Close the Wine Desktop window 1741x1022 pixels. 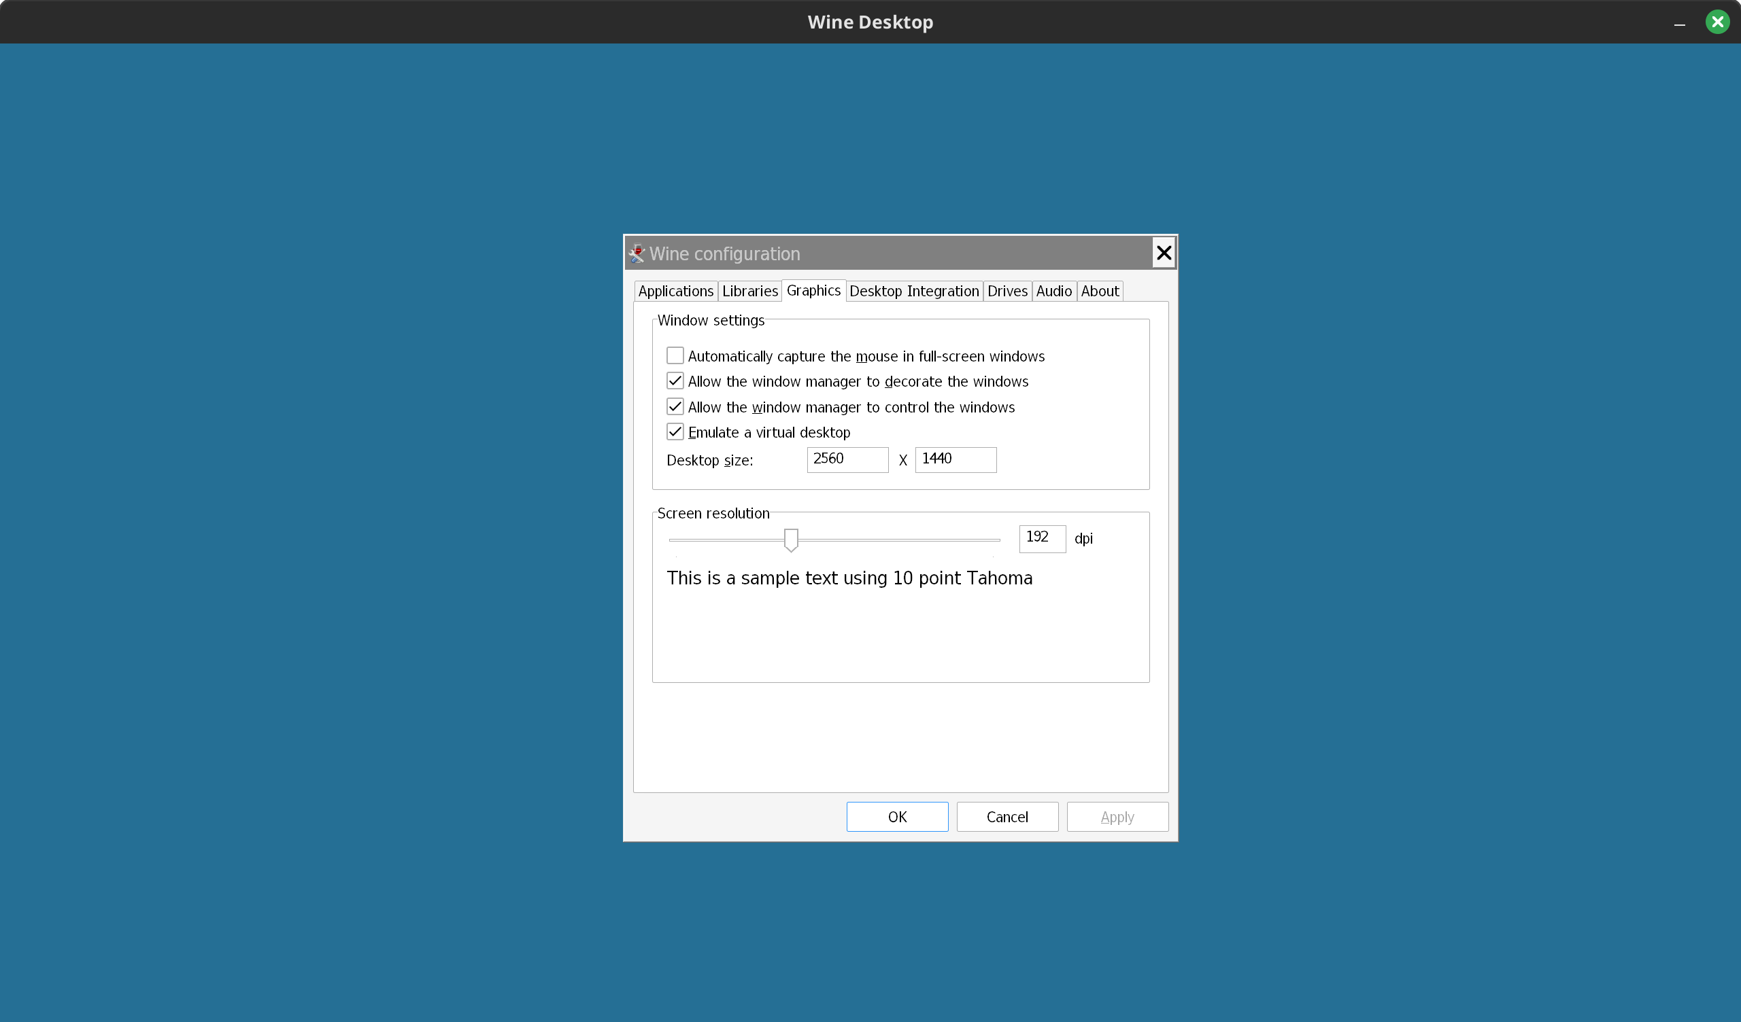pos(1717,22)
